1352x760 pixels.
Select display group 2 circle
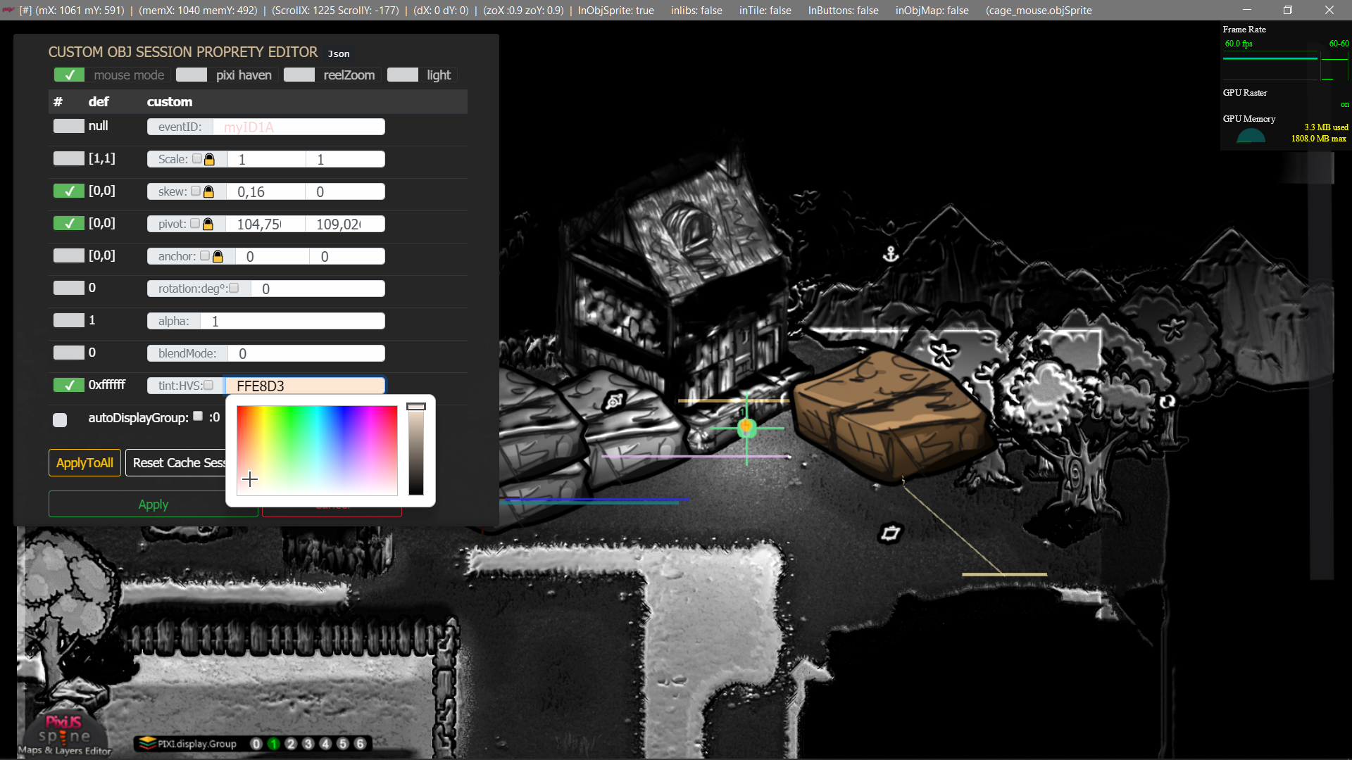click(291, 744)
